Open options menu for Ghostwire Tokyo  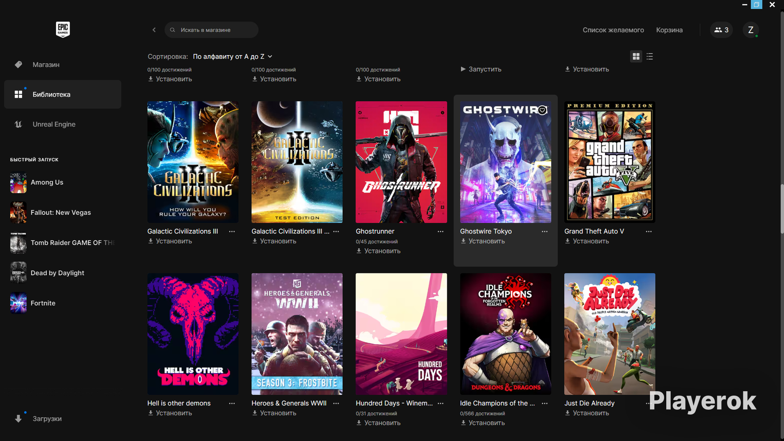[545, 232]
